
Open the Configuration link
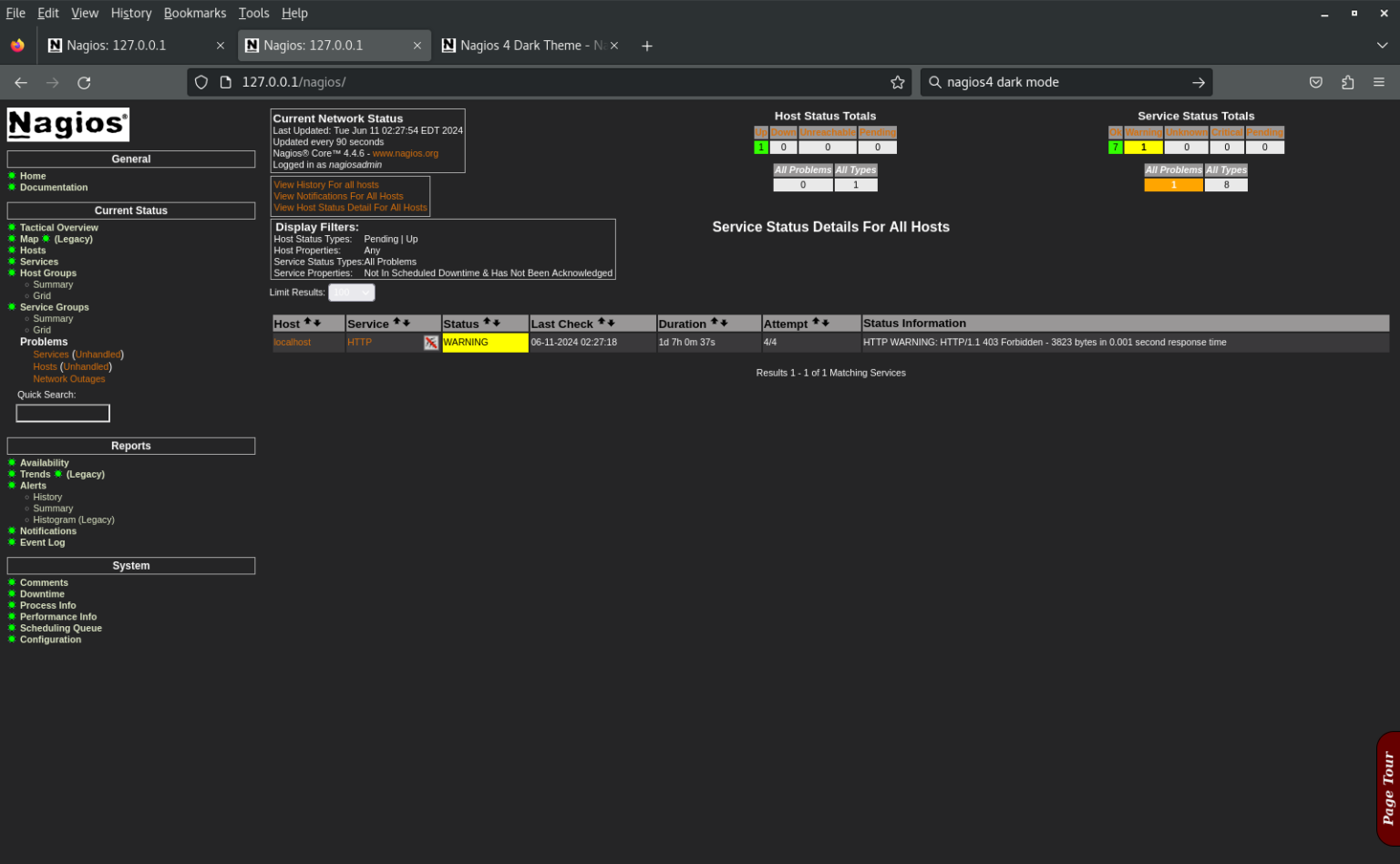click(51, 640)
